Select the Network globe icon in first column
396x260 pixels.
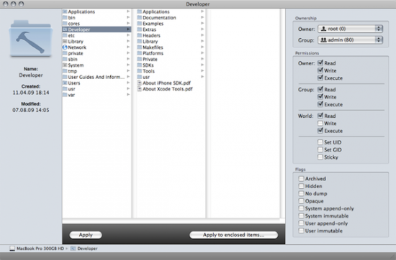[65, 47]
